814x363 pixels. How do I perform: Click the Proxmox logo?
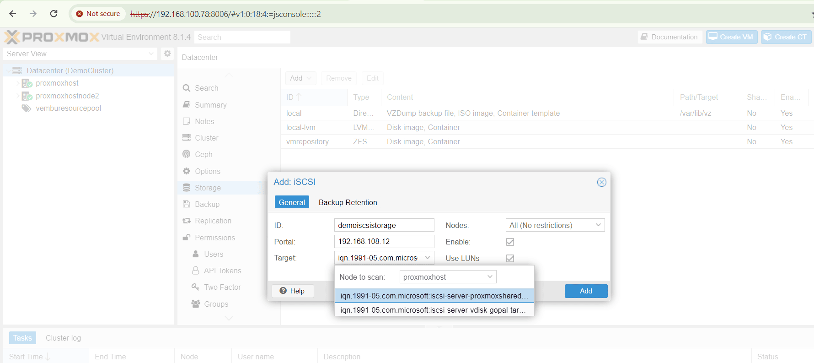[x=51, y=37]
